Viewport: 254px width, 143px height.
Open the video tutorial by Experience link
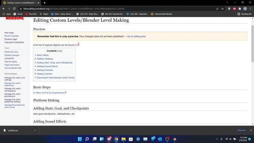click(x=50, y=93)
